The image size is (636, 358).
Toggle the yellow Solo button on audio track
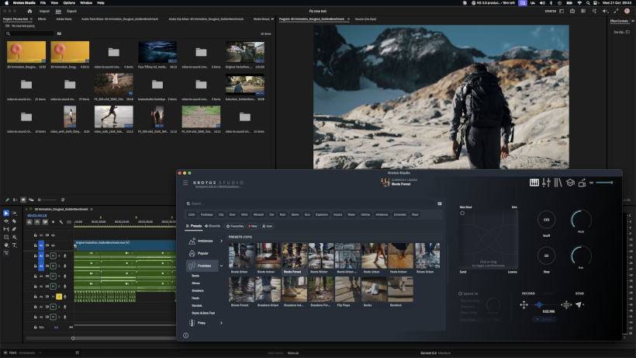[59, 297]
